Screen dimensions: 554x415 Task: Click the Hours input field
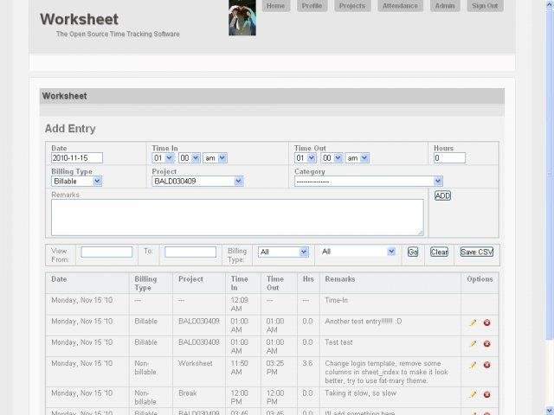(449, 158)
